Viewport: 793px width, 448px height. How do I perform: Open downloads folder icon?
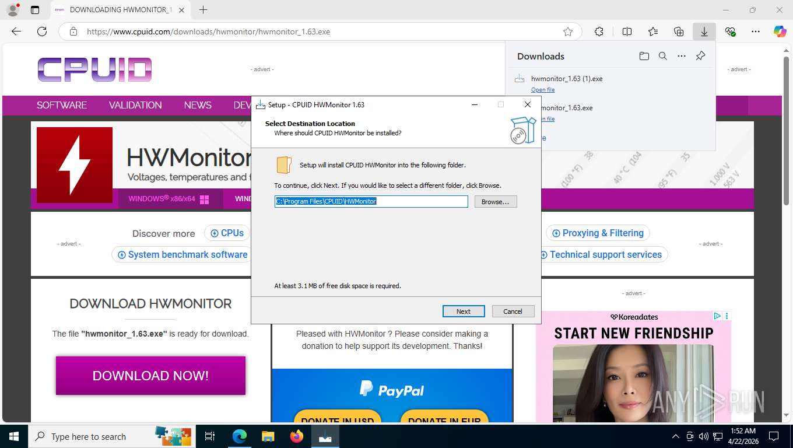click(644, 56)
